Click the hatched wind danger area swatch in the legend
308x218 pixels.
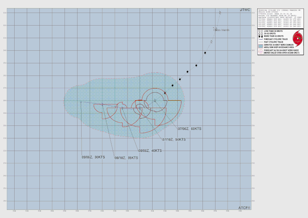tap(261, 46)
